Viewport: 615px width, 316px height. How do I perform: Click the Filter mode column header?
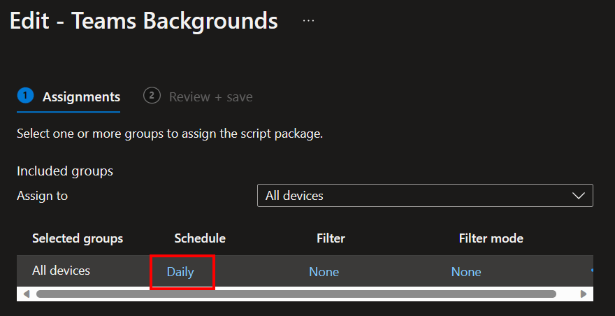coord(491,238)
